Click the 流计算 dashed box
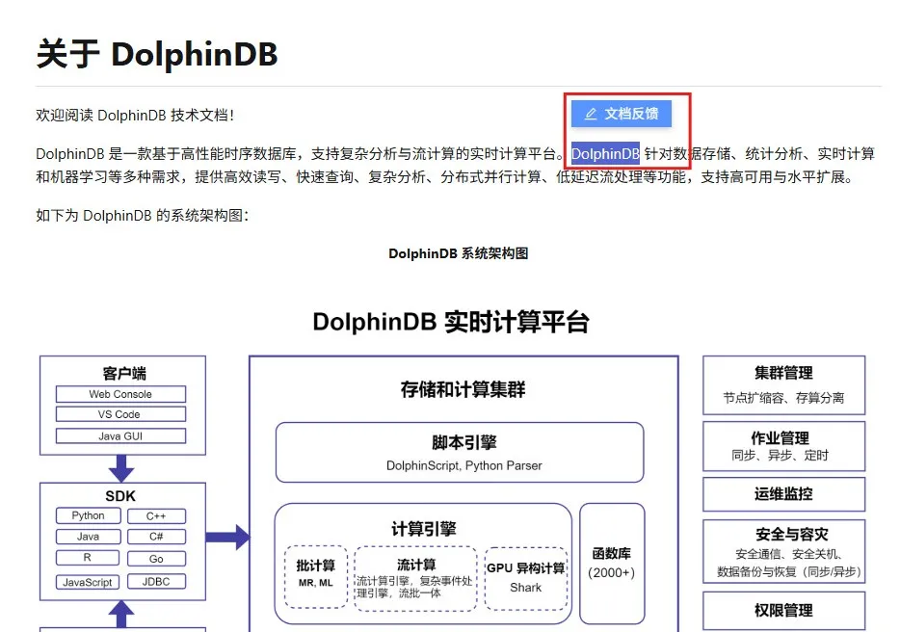 point(415,578)
